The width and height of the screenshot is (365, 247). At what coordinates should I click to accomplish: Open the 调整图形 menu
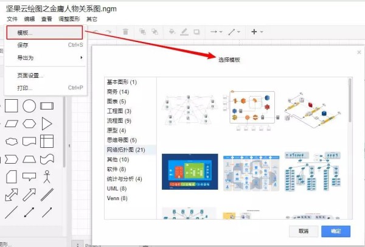click(69, 19)
